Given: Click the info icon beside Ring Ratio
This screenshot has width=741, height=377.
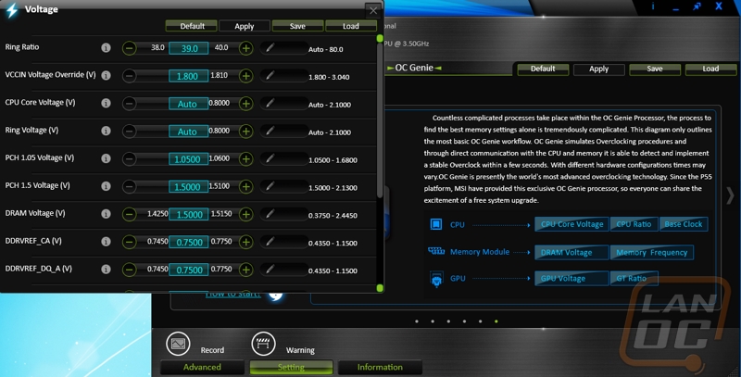Looking at the screenshot, I should click(106, 47).
